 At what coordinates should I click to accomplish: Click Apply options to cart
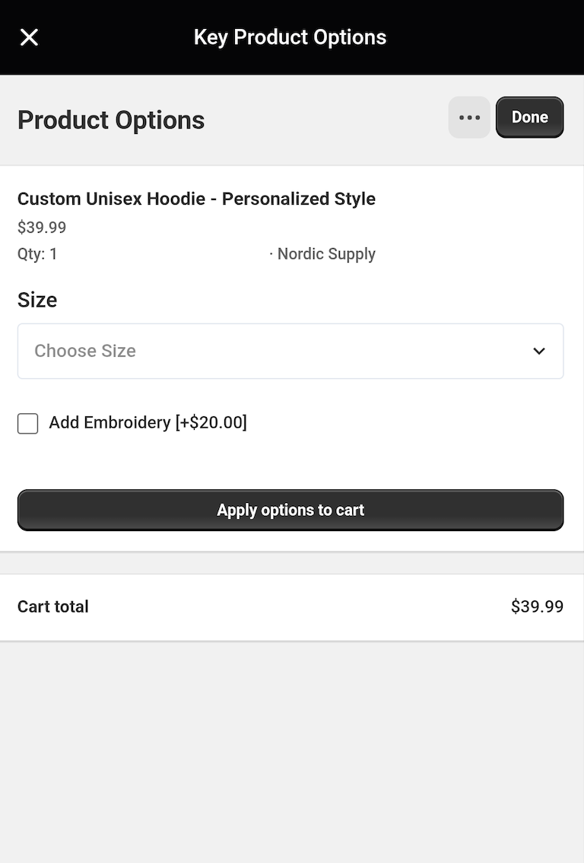click(x=290, y=510)
